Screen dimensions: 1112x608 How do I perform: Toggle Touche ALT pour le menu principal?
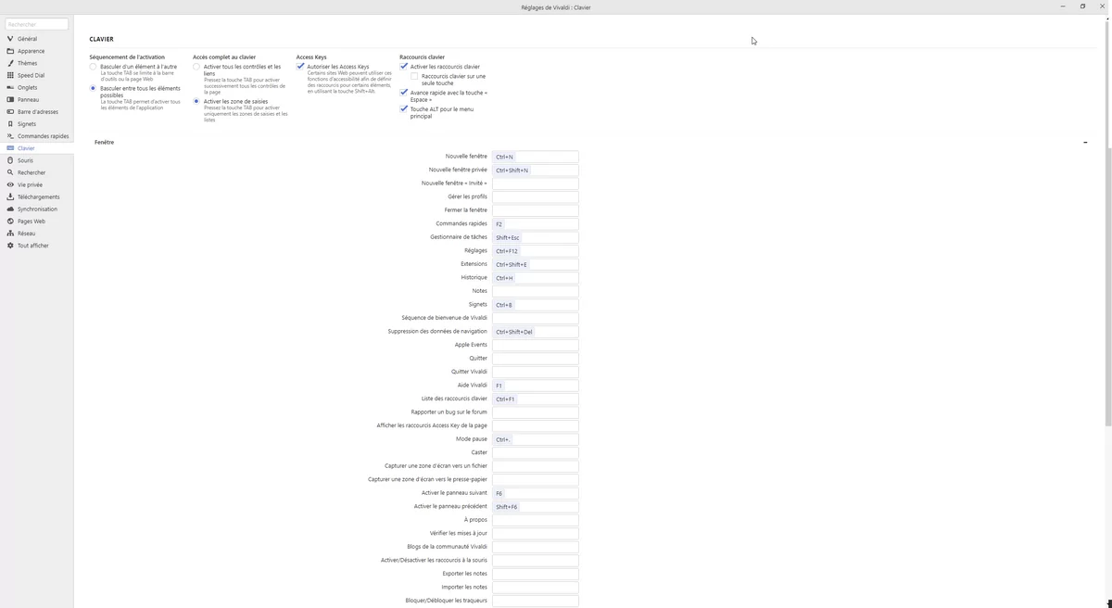point(403,108)
